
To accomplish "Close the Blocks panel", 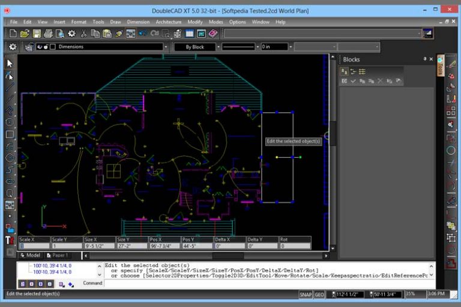I will click(432, 59).
